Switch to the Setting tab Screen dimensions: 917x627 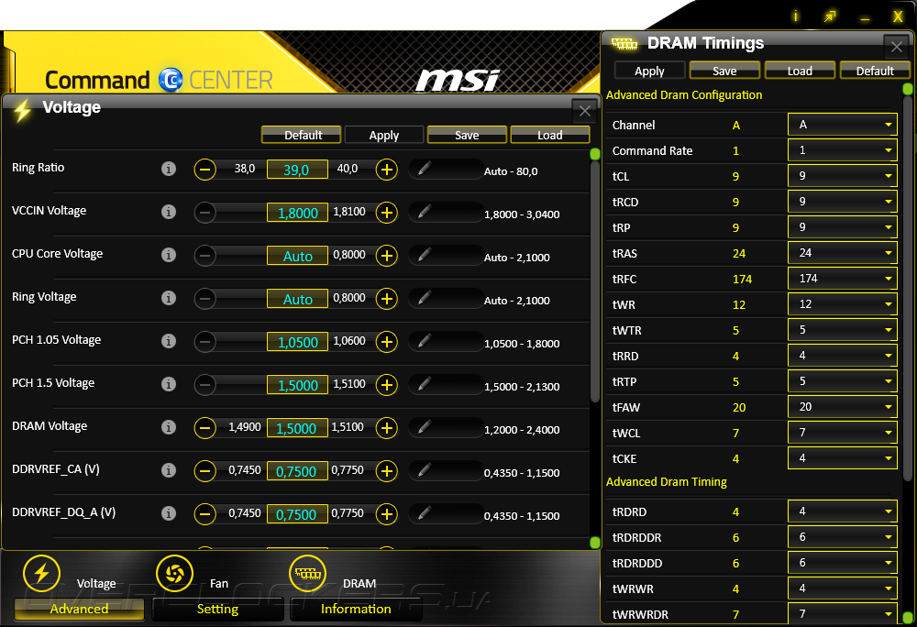(x=217, y=609)
